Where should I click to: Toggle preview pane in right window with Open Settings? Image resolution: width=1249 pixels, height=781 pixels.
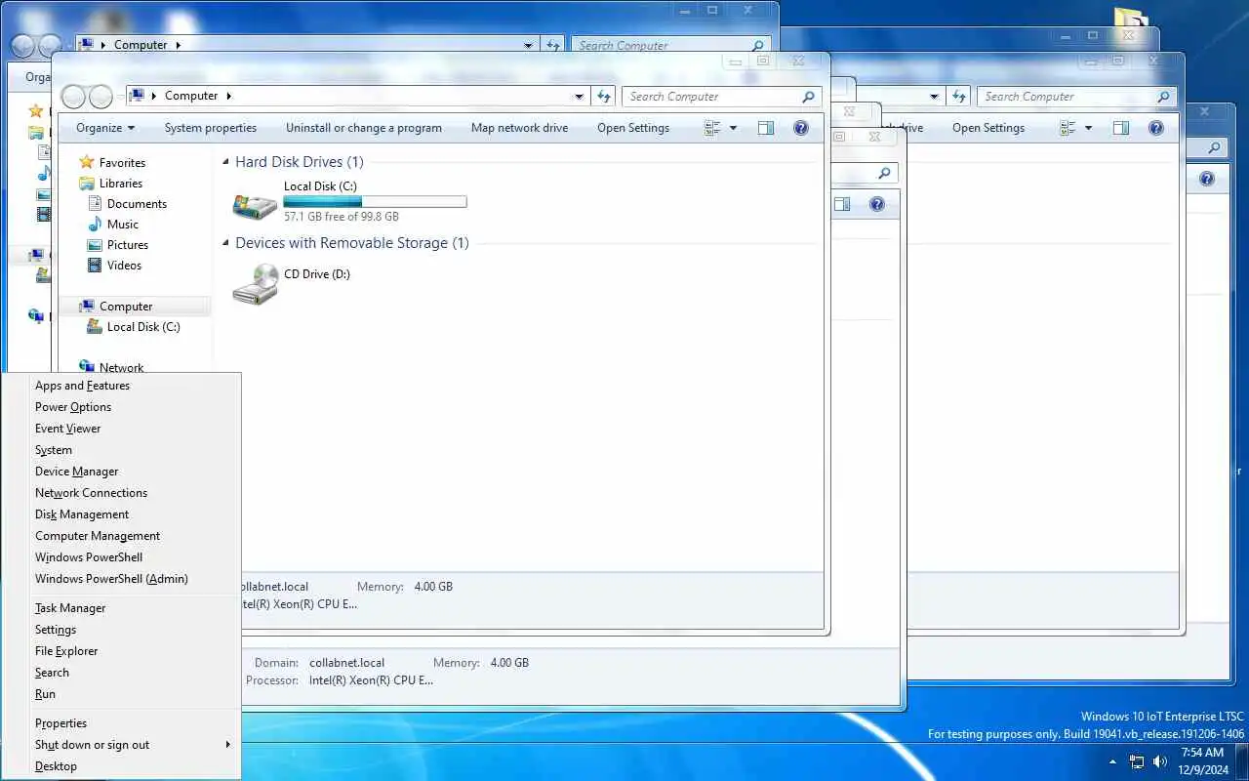(x=1121, y=128)
